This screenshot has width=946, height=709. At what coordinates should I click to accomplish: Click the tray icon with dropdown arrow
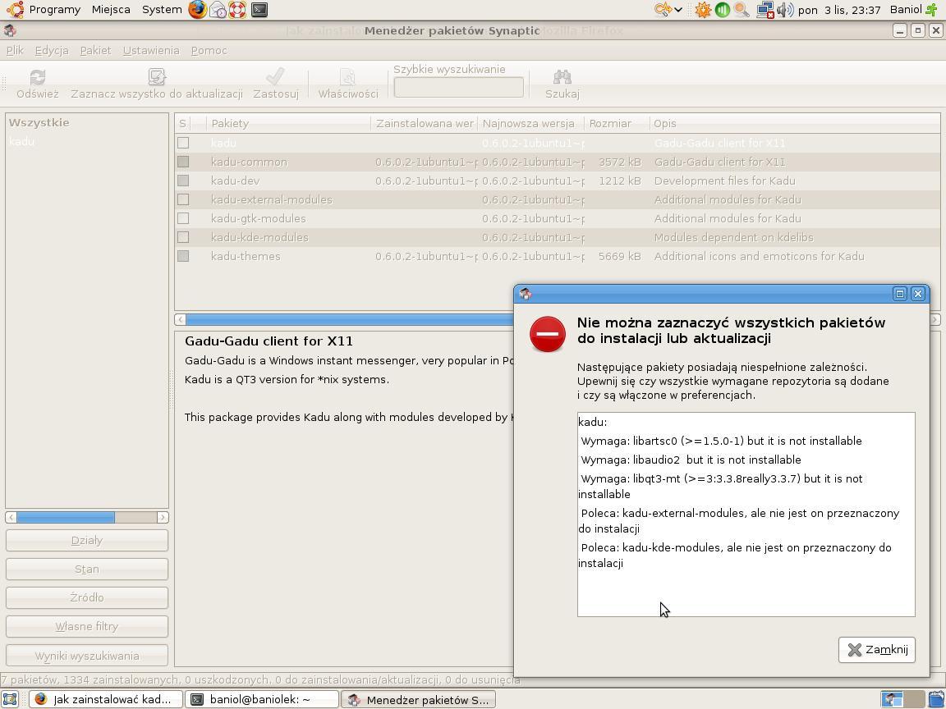[x=668, y=10]
